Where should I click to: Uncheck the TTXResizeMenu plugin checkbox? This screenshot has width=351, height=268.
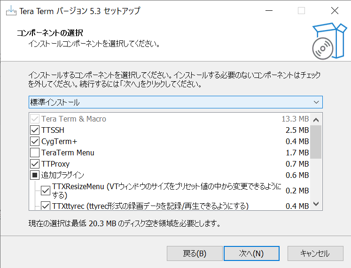[x=46, y=191]
